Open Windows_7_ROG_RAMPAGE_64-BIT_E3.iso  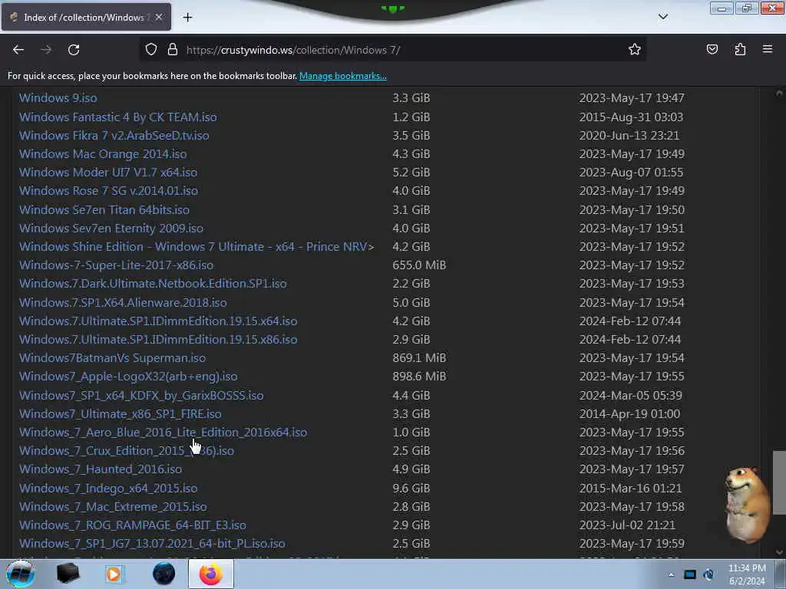click(132, 525)
